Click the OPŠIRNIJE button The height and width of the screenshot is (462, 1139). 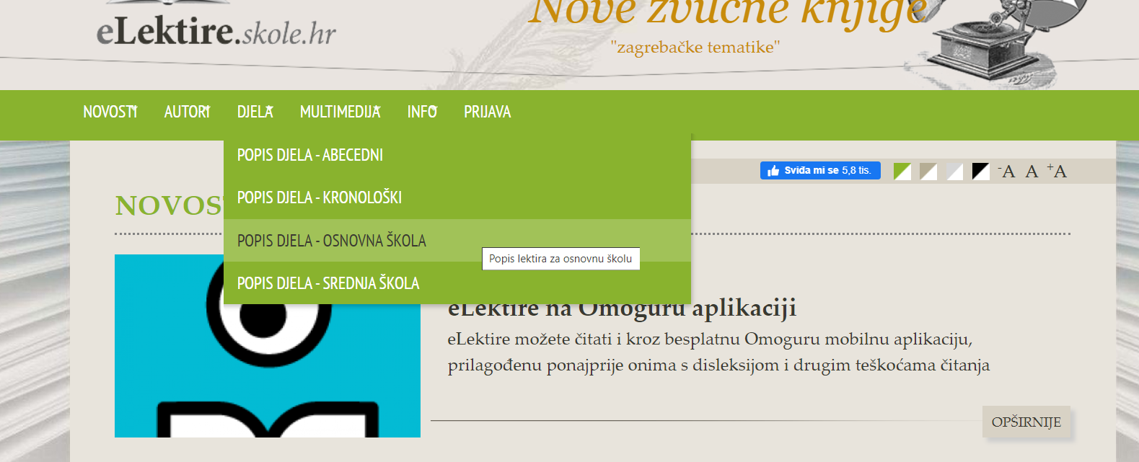pos(1026,422)
